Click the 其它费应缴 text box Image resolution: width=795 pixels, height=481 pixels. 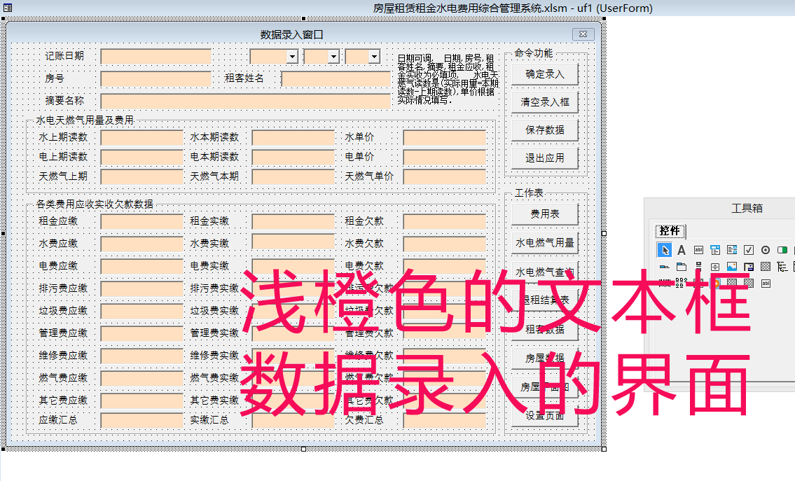(142, 400)
